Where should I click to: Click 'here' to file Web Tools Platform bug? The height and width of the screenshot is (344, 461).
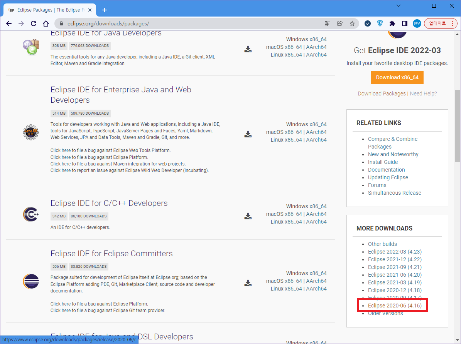coord(66,150)
